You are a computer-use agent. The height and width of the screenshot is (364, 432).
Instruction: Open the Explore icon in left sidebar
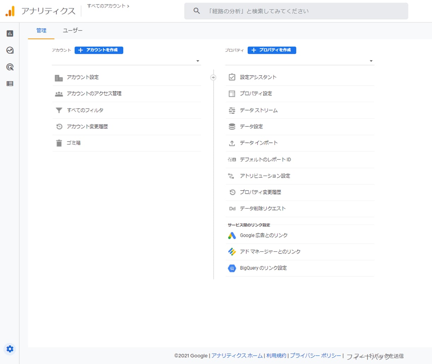click(x=10, y=50)
